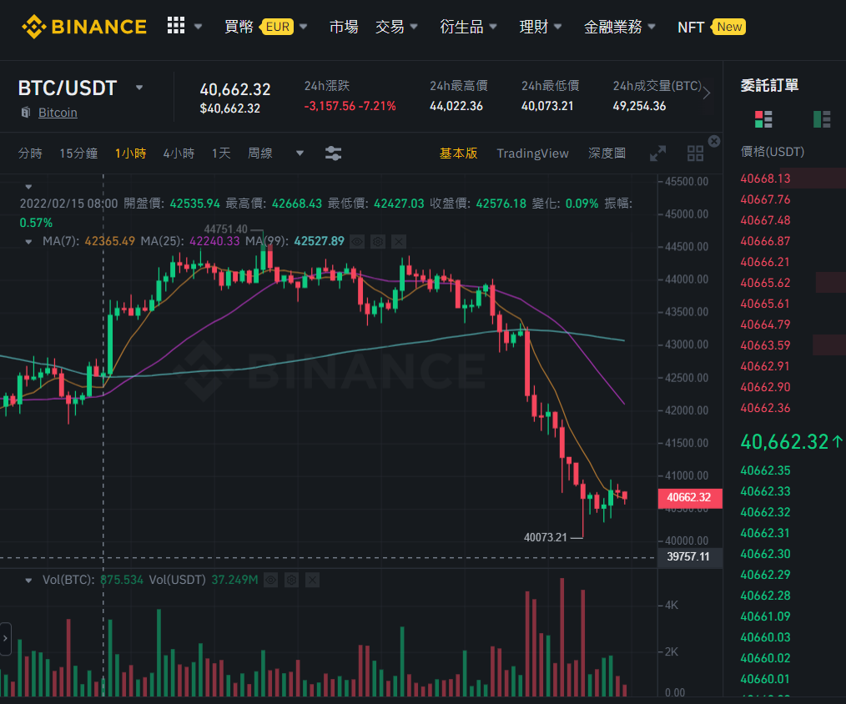Expand chart to fullscreen
The width and height of the screenshot is (846, 704).
[x=657, y=153]
